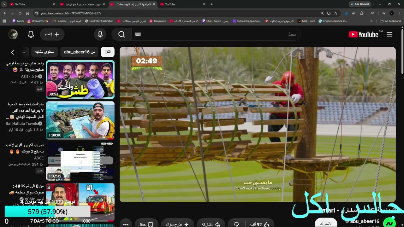The width and height of the screenshot is (404, 227).
Task: Submit search with the magnifier icon
Action: (x=122, y=34)
